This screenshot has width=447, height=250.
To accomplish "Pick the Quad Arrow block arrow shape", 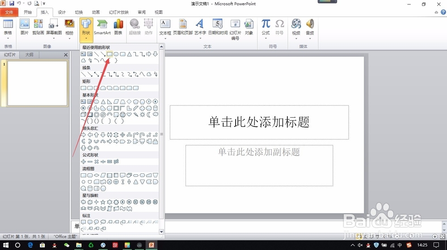I will (122, 135).
